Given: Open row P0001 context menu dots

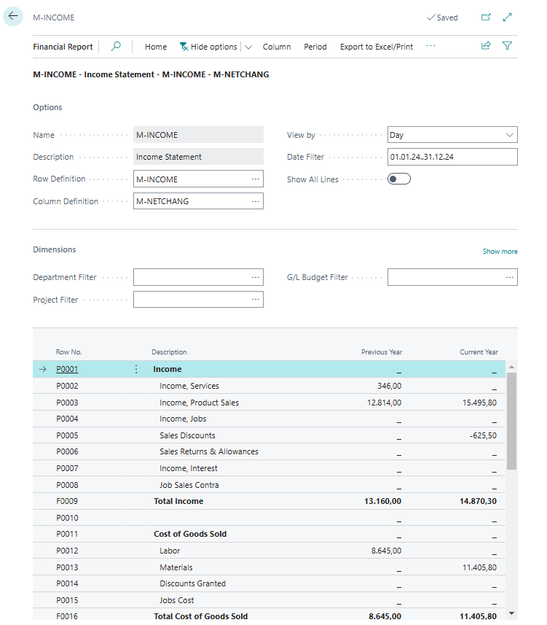Looking at the screenshot, I should pyautogui.click(x=136, y=369).
